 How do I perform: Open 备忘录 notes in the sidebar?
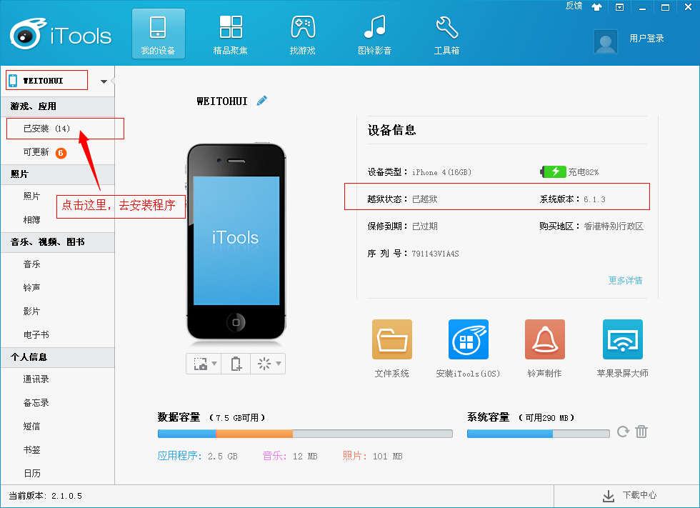point(36,403)
